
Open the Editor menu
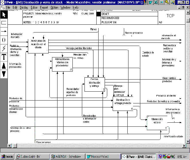(x=34, y=7)
